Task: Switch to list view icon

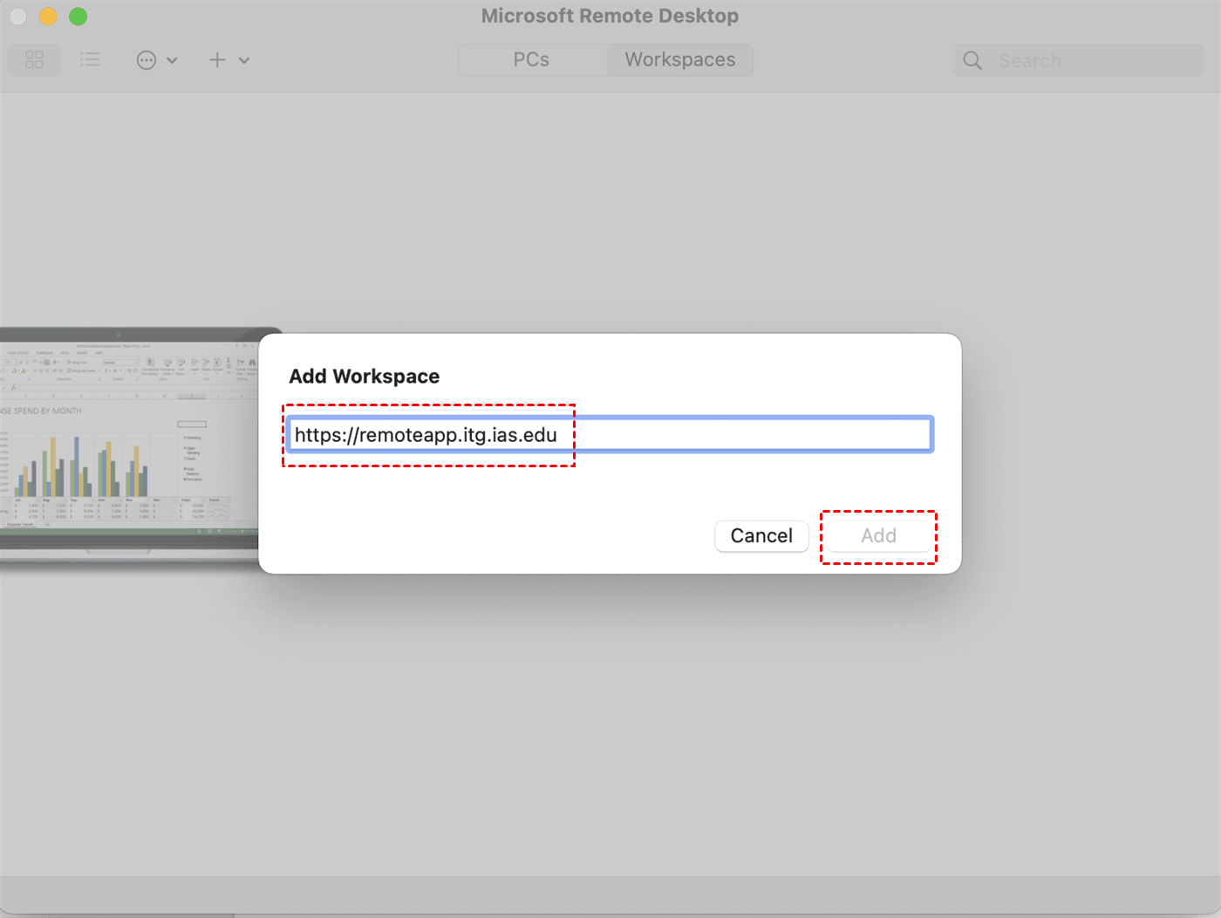Action: [x=90, y=60]
